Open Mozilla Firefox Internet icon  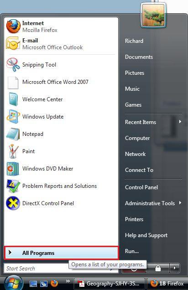click(x=13, y=26)
